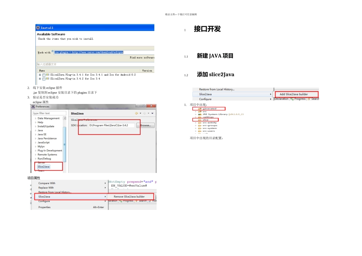
Task: Select Install/Update preferences item
Action: click(x=46, y=126)
